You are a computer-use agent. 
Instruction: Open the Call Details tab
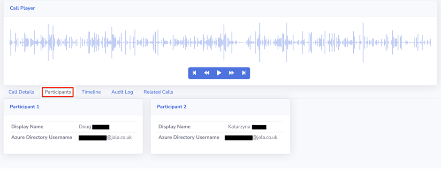(x=22, y=92)
